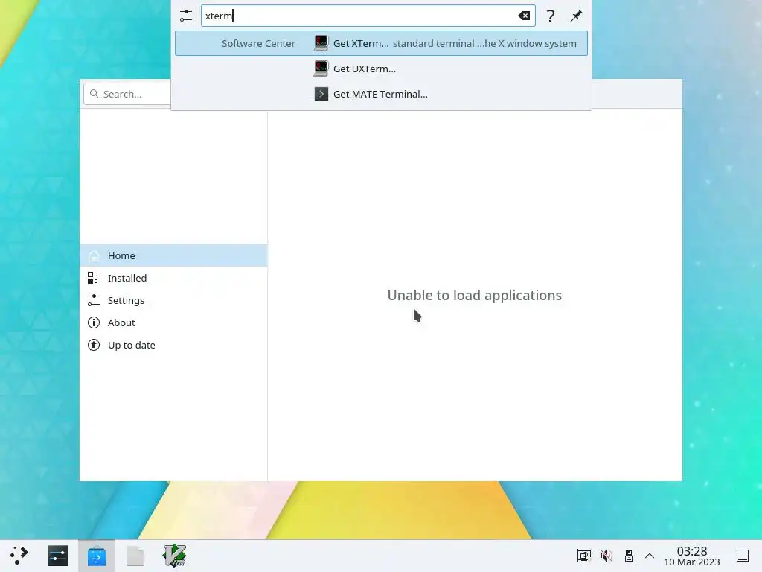
Task: Expand hidden system tray icons
Action: pos(649,556)
